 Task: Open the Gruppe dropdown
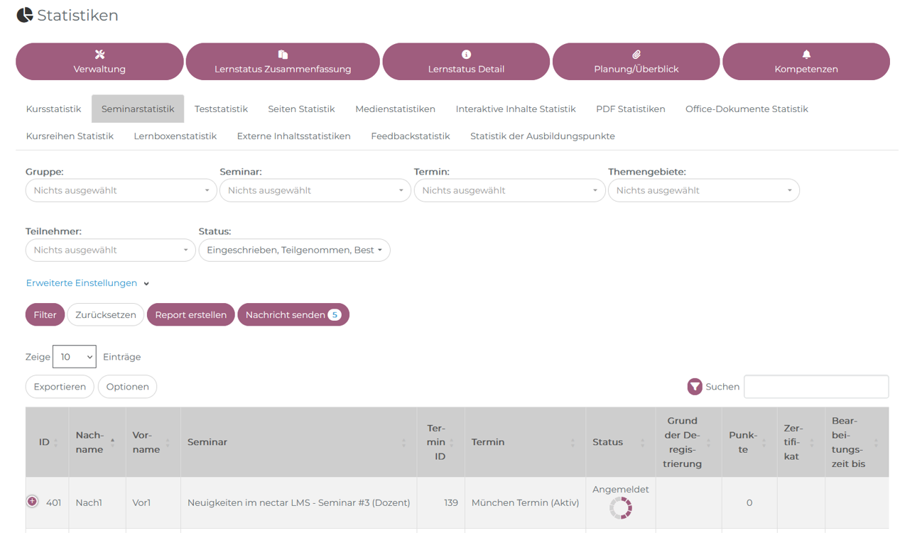click(x=121, y=190)
